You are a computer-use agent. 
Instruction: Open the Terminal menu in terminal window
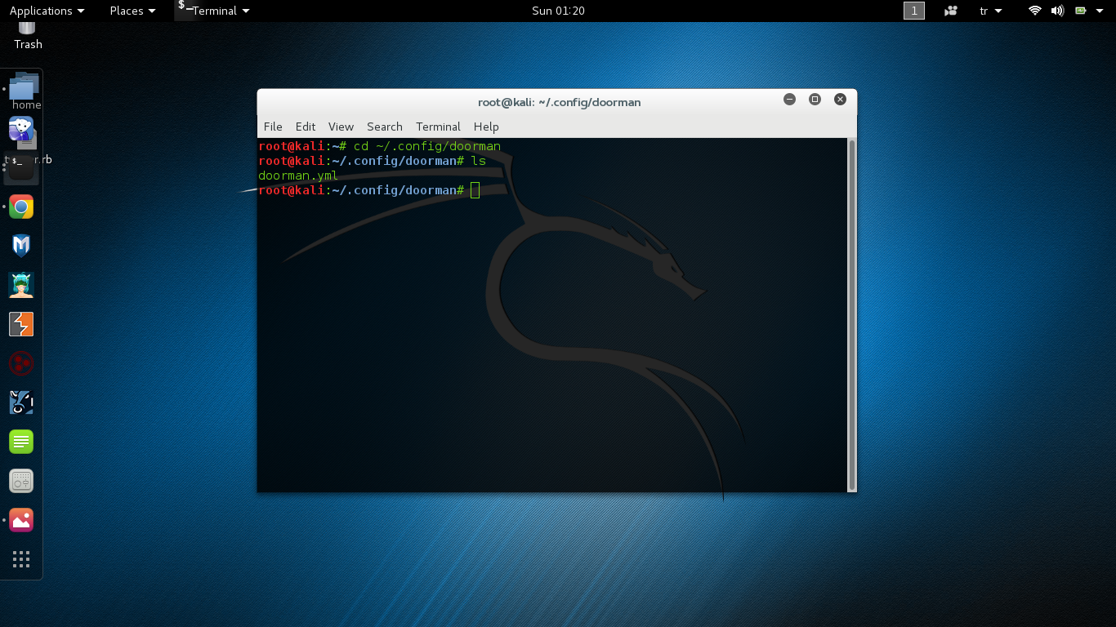[438, 127]
